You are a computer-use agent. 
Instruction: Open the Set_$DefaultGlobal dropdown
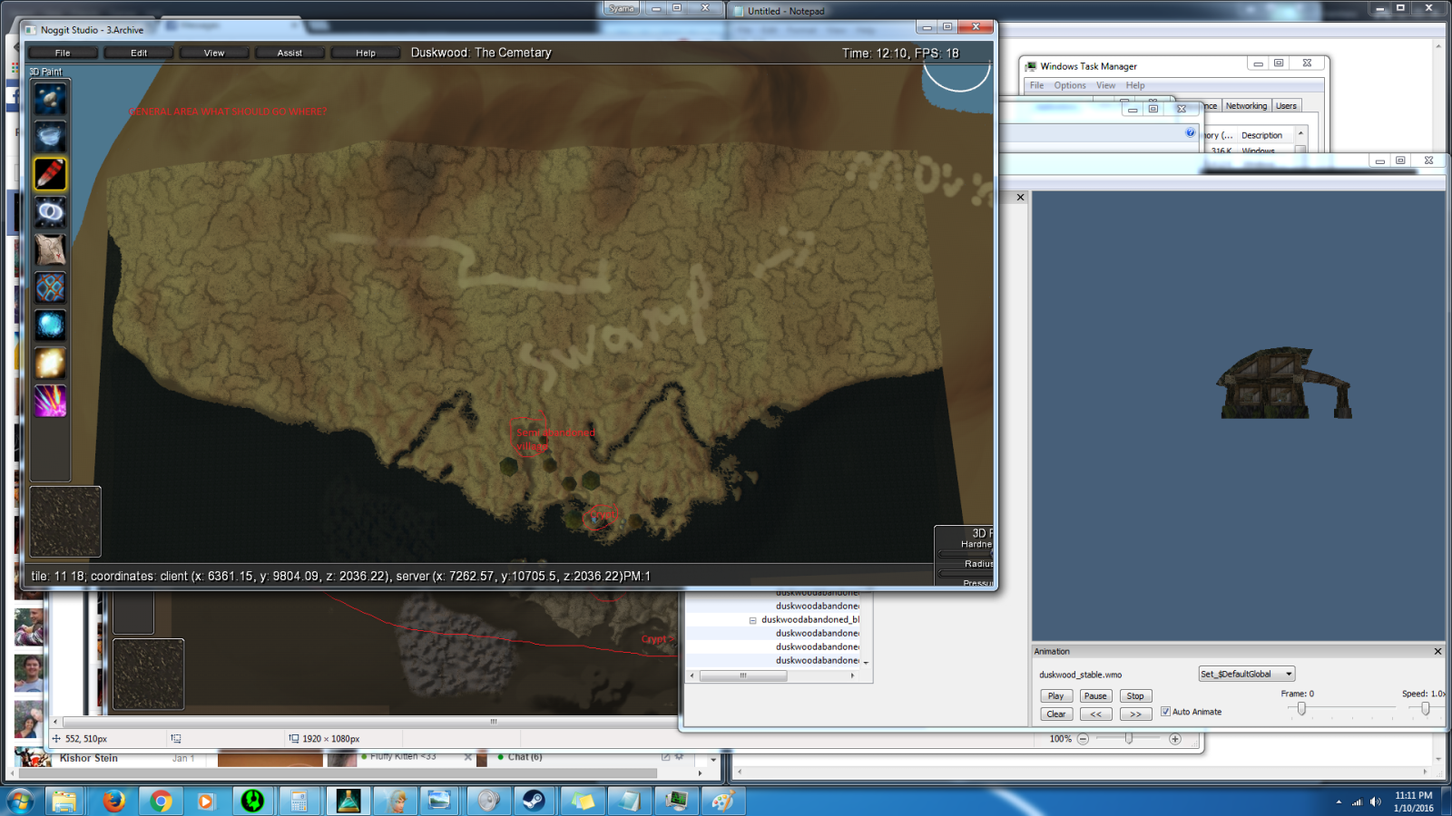1247,674
